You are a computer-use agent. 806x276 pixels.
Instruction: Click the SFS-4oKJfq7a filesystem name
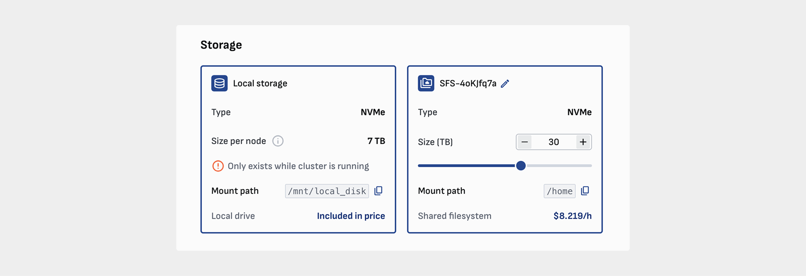coord(468,83)
